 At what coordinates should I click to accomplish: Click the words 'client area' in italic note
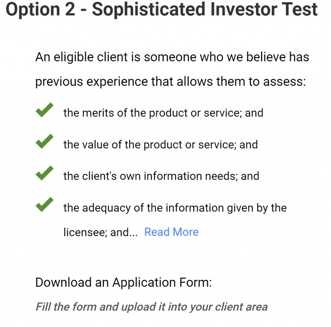[241, 307]
